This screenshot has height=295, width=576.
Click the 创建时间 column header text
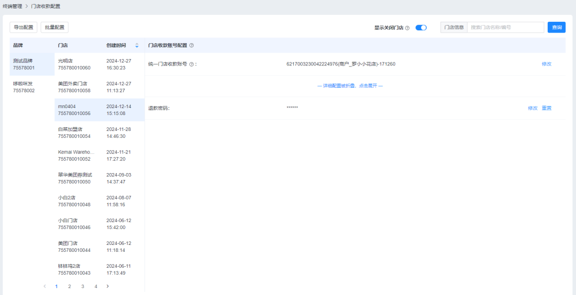(x=116, y=45)
